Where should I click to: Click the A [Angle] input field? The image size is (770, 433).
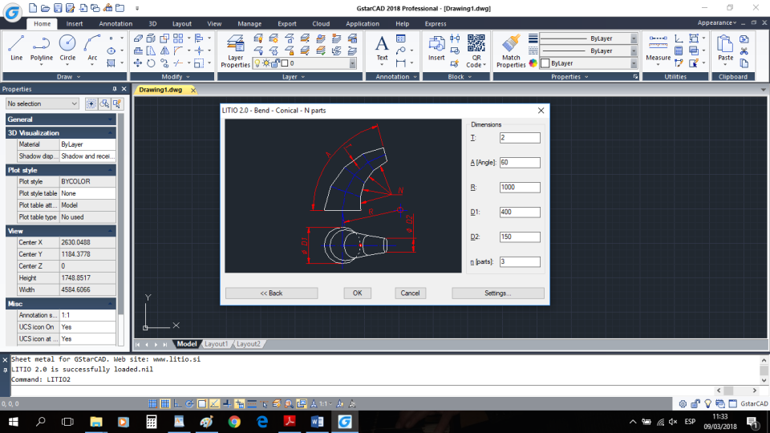(520, 163)
